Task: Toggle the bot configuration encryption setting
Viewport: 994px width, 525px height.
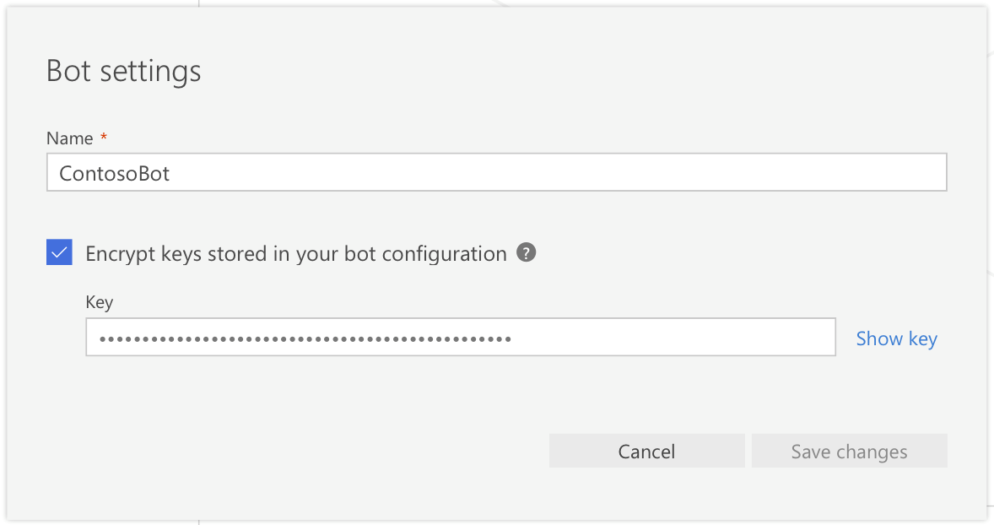Action: (58, 252)
